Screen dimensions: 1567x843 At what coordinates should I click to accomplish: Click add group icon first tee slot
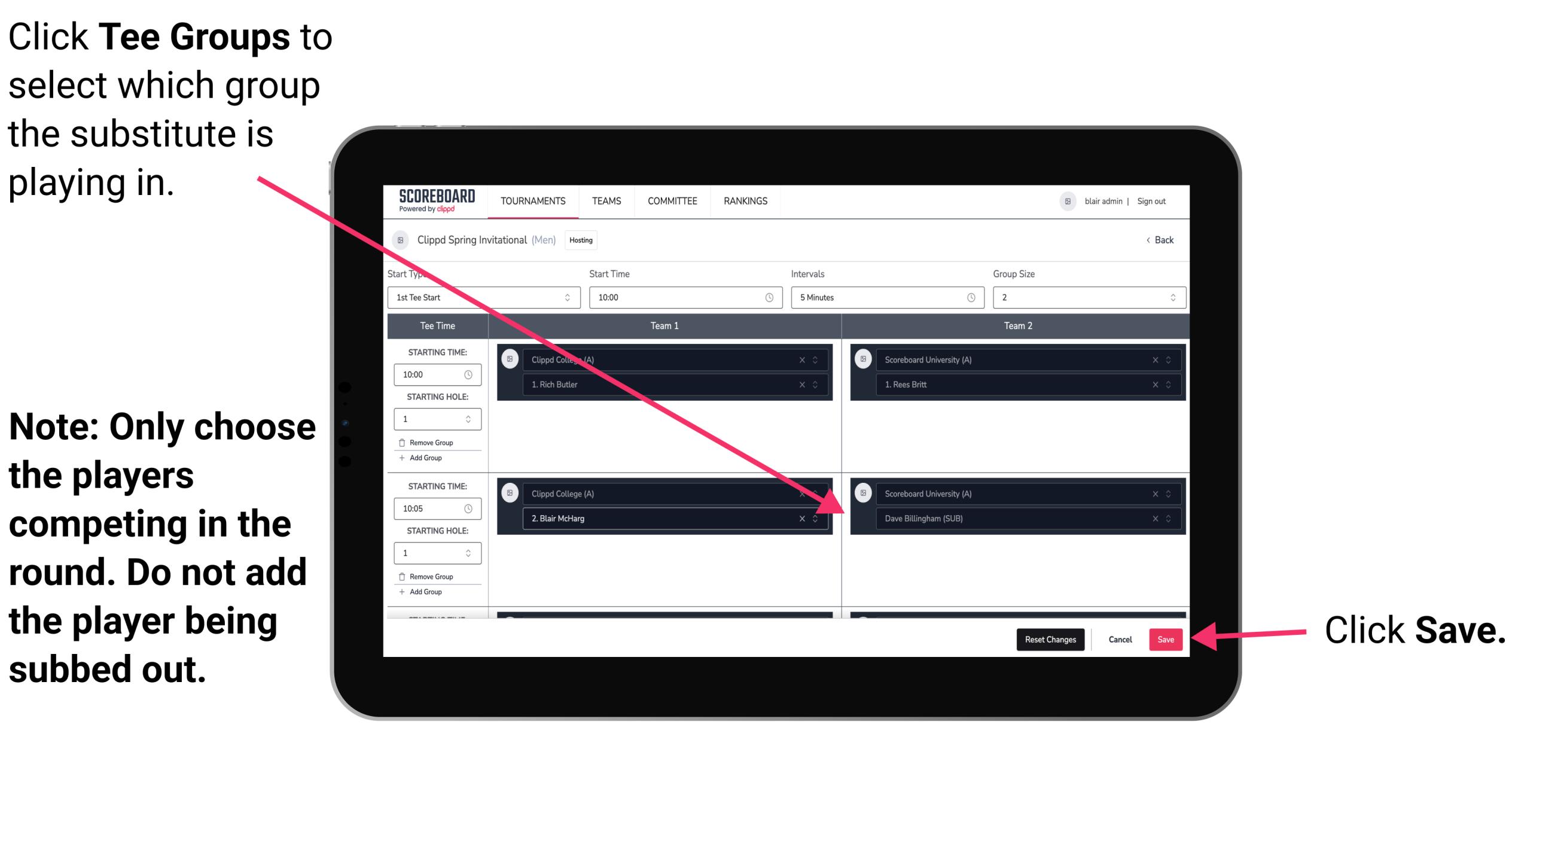point(422,458)
